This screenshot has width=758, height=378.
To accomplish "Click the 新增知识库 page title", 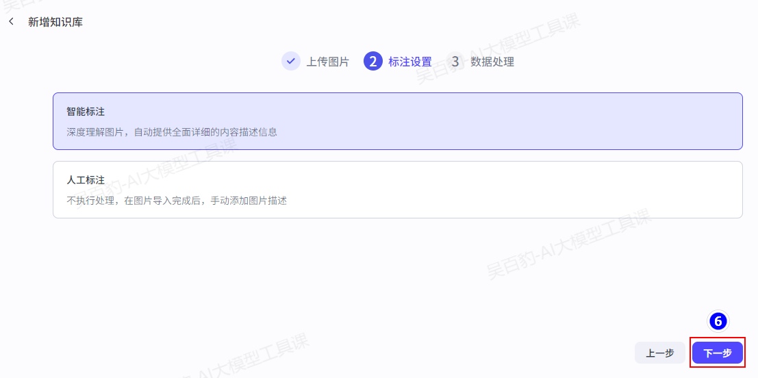I will pos(55,22).
